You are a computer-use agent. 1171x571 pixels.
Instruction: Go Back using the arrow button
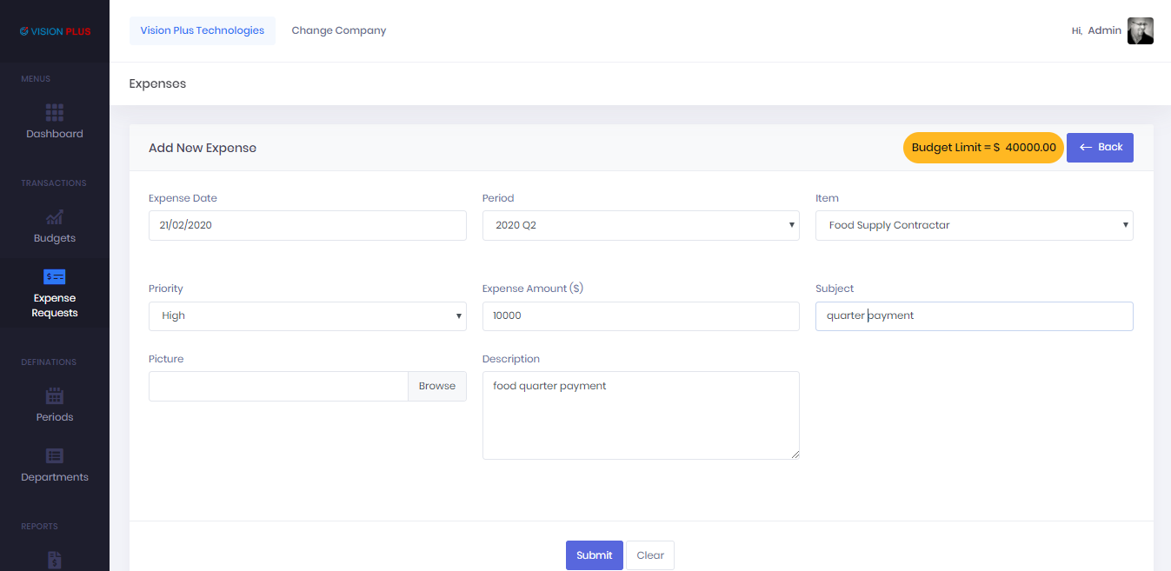[x=1100, y=148]
